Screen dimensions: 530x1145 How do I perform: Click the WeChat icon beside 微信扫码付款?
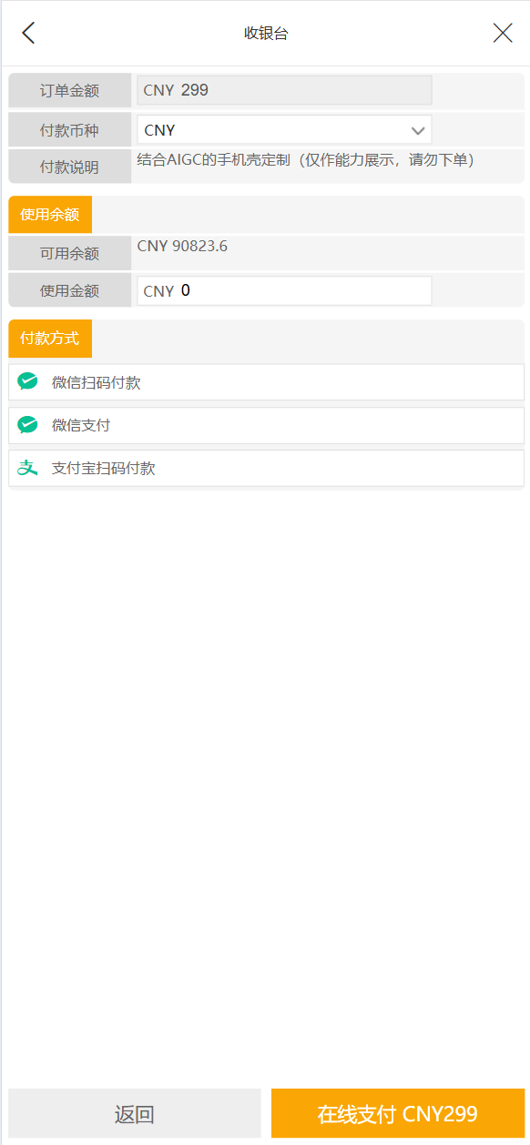pyautogui.click(x=28, y=382)
